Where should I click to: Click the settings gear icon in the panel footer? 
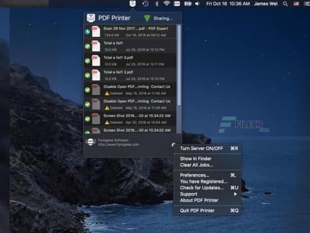[173, 145]
